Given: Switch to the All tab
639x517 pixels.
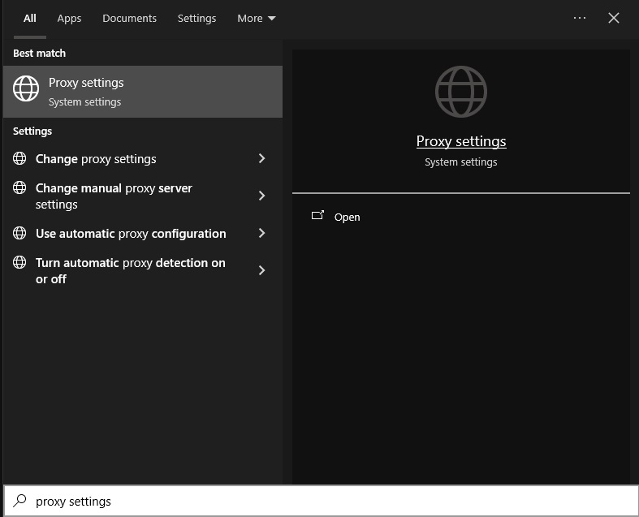Looking at the screenshot, I should pos(30,19).
